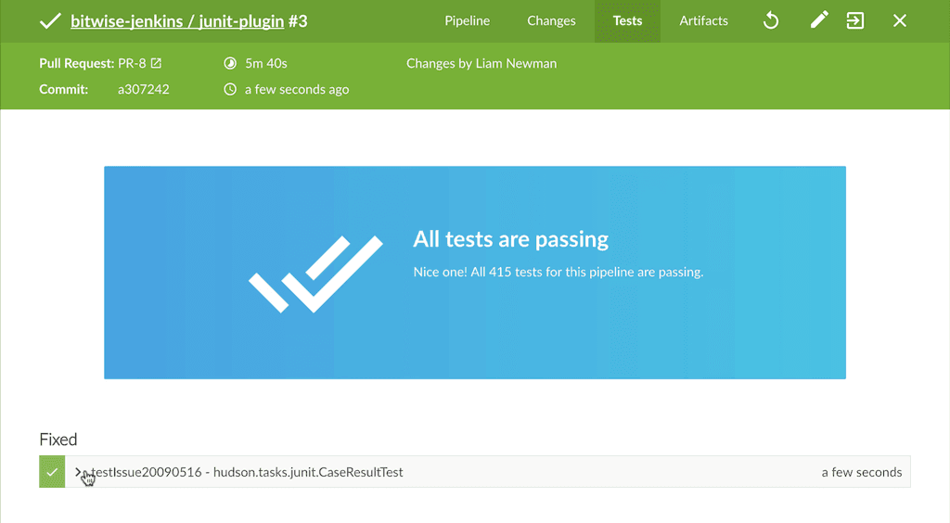Click the duration icon next to 5m 40s

coord(230,63)
